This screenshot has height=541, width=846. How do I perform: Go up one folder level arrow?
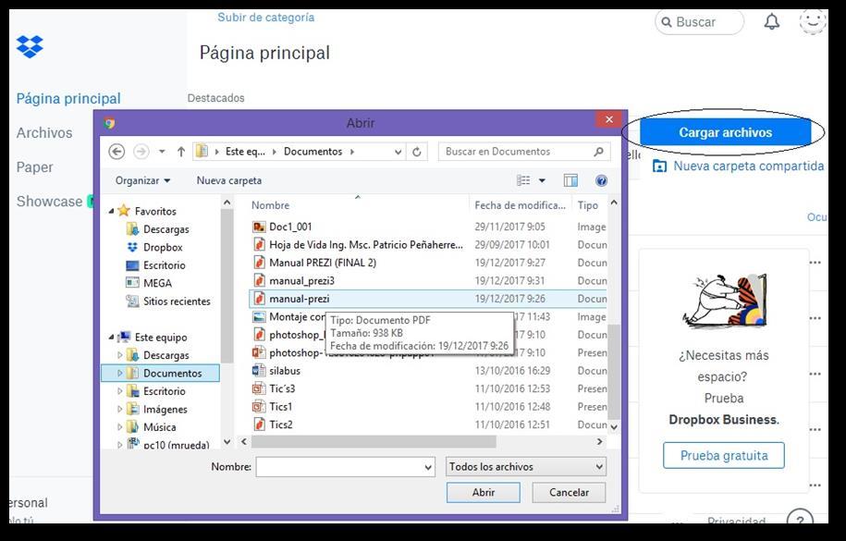181,152
